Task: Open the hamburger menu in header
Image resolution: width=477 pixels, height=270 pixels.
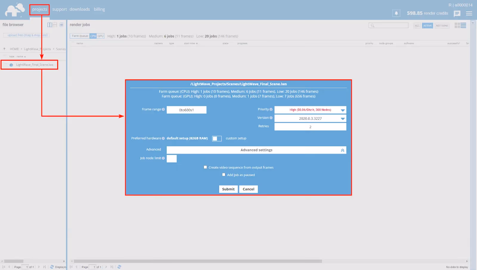Action: point(469,13)
